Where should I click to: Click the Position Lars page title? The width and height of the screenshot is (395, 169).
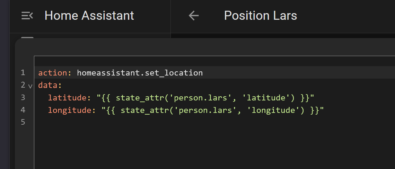tap(260, 16)
